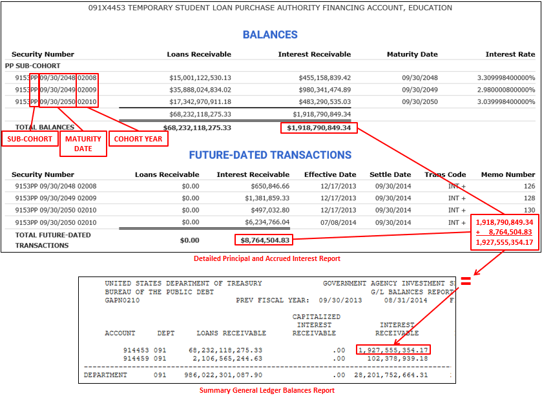Click future interest amount $497,032.80
The width and height of the screenshot is (542, 396).
270,210
